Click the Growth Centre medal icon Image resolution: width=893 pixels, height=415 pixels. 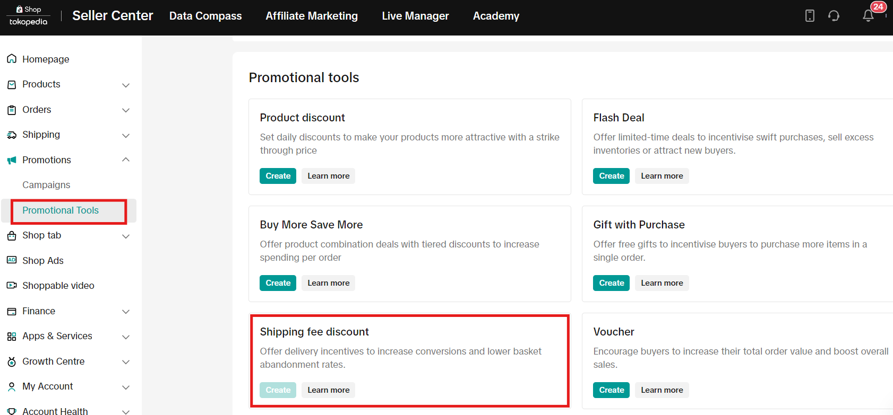click(12, 361)
